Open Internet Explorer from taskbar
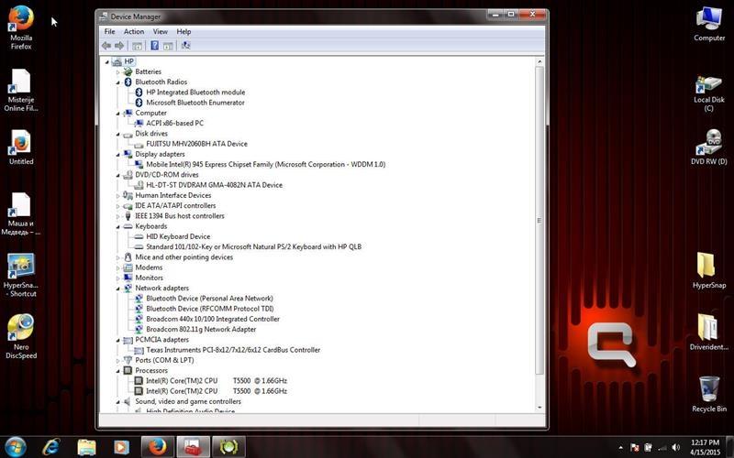This screenshot has width=734, height=458. 50,447
